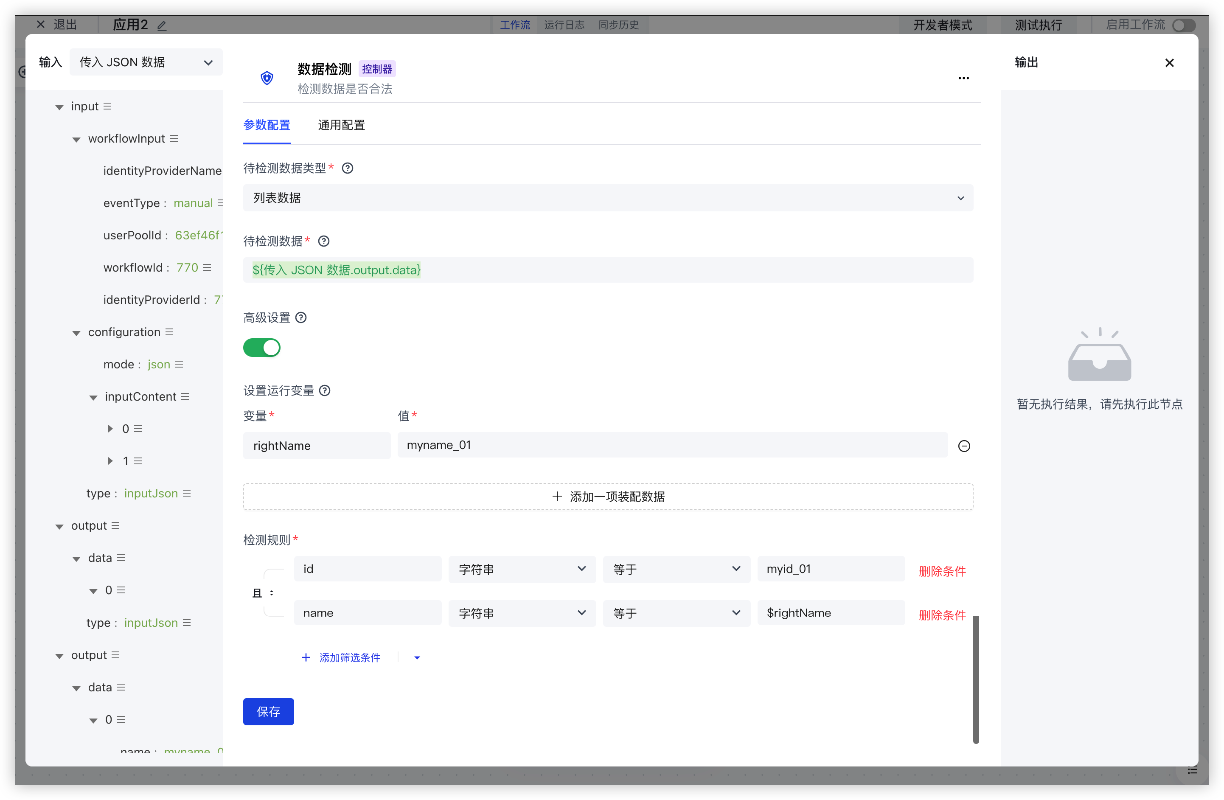The image size is (1224, 800).
Task: Collapse the workflowInput tree node
Action: click(77, 139)
